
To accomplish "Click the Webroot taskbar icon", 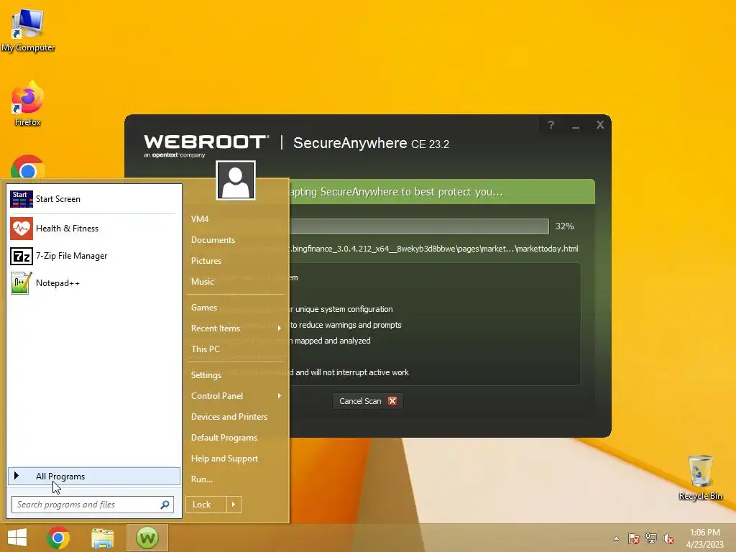I will coord(147,538).
